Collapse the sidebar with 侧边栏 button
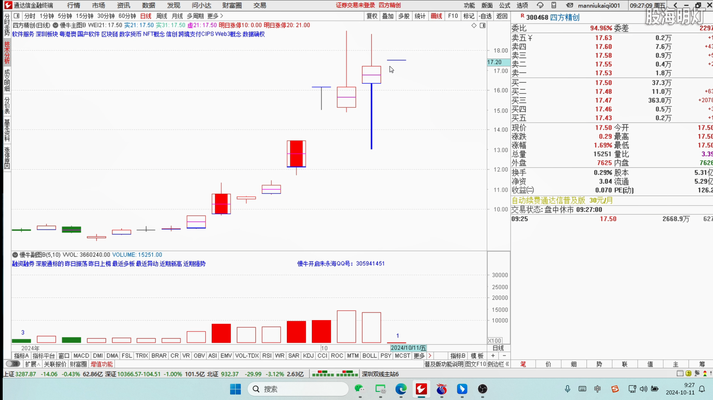Image resolution: width=713 pixels, height=400 pixels. (x=498, y=364)
